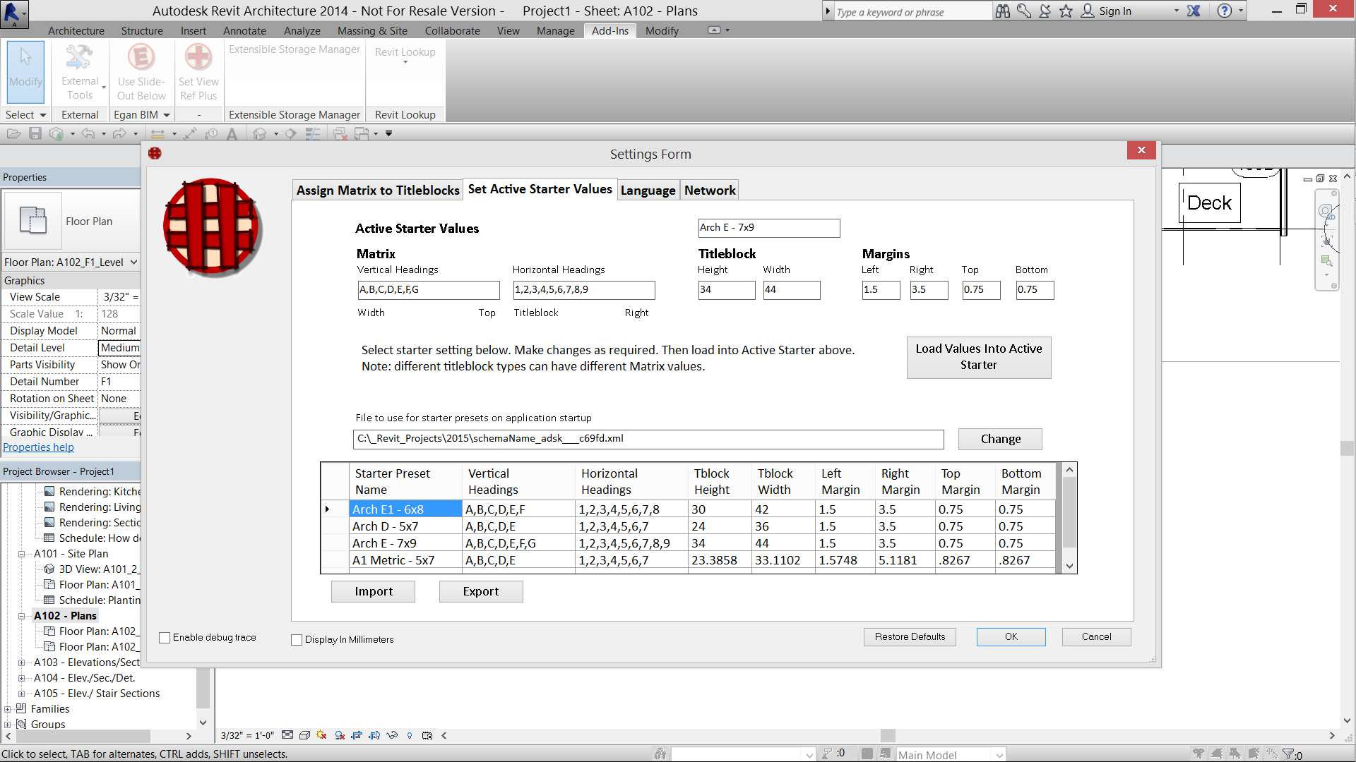Check Display In Millimeters
Viewport: 1356px width, 762px height.
297,640
